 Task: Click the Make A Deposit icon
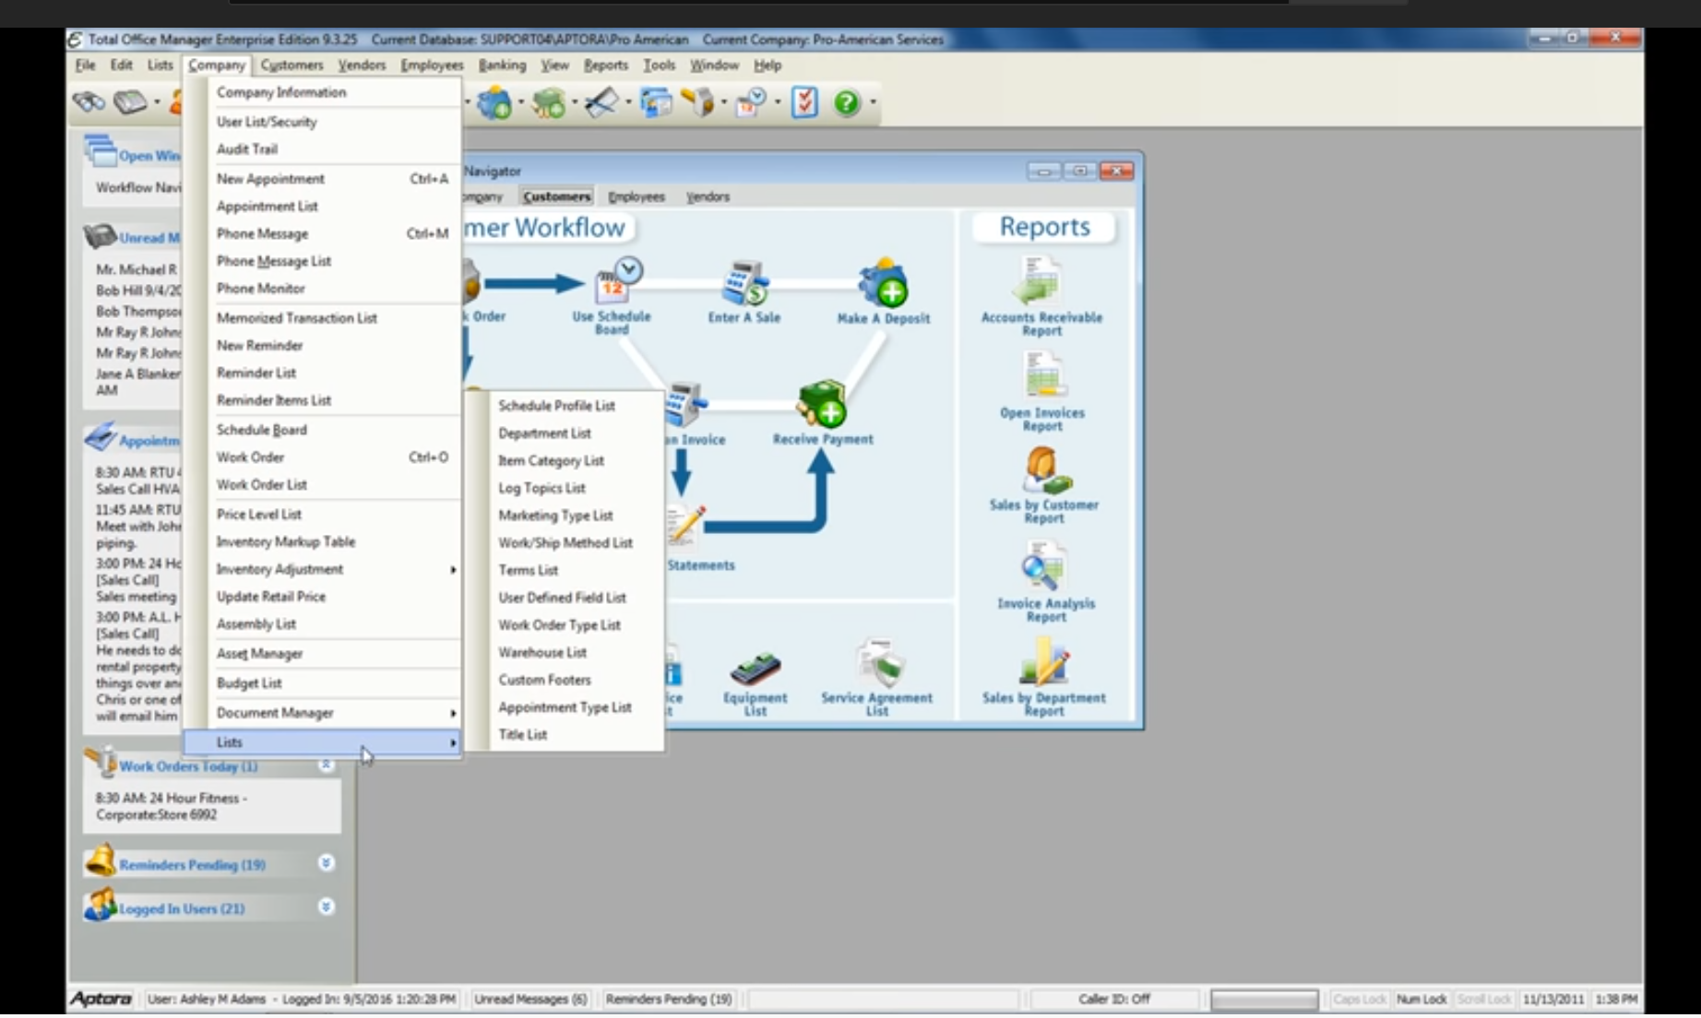click(x=884, y=284)
